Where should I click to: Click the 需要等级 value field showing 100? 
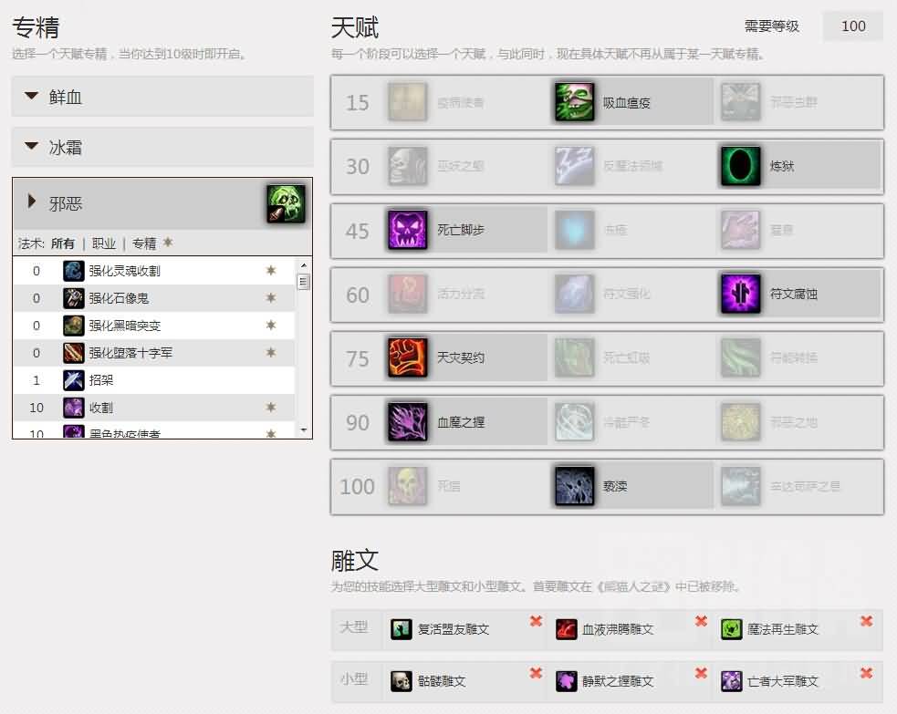(x=853, y=26)
